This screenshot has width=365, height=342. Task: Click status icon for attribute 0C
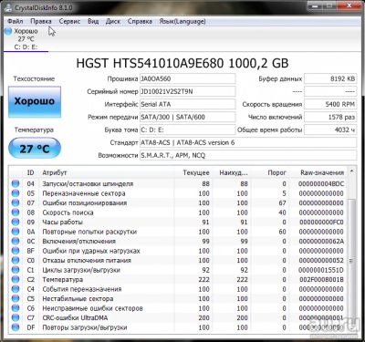(16, 241)
